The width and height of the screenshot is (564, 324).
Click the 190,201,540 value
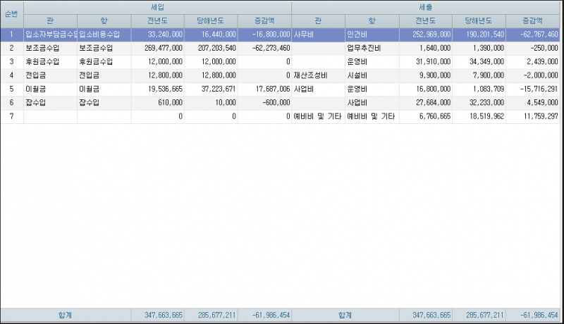pyautogui.click(x=485, y=35)
